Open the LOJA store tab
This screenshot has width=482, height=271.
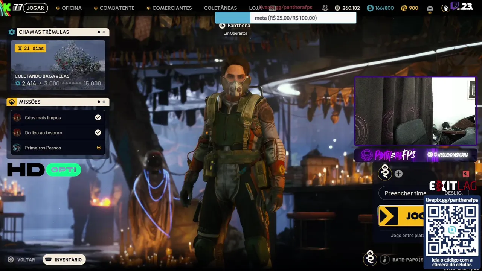[255, 8]
